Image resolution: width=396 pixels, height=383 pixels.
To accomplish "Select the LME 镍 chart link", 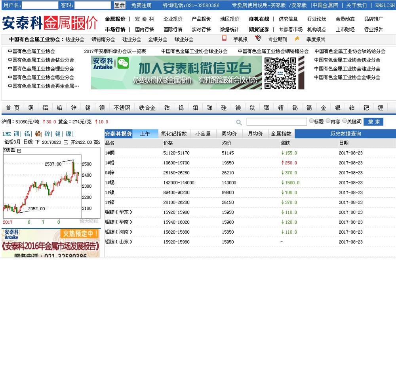I will [x=68, y=134].
